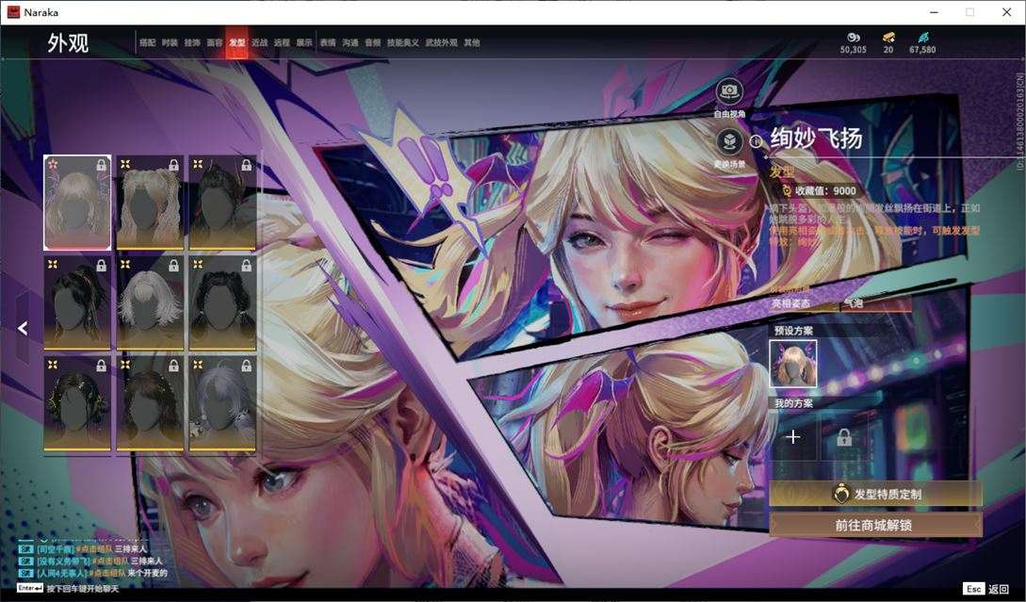
Task: Click the 外观 page title
Action: [x=68, y=42]
